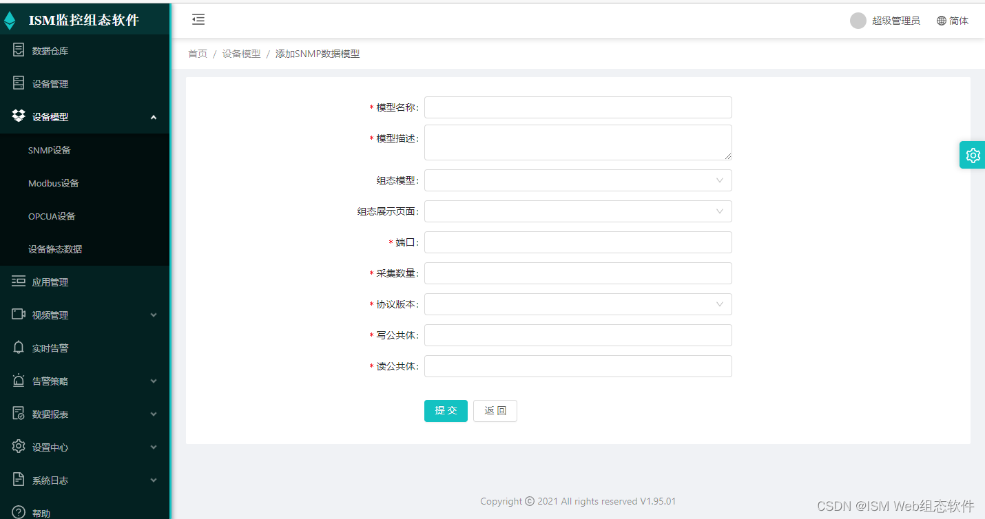The height and width of the screenshot is (519, 985).
Task: Select 数据仓库 in the sidebar
Action: pyautogui.click(x=85, y=51)
